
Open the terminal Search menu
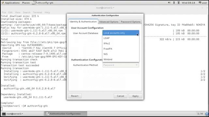point(27,12)
